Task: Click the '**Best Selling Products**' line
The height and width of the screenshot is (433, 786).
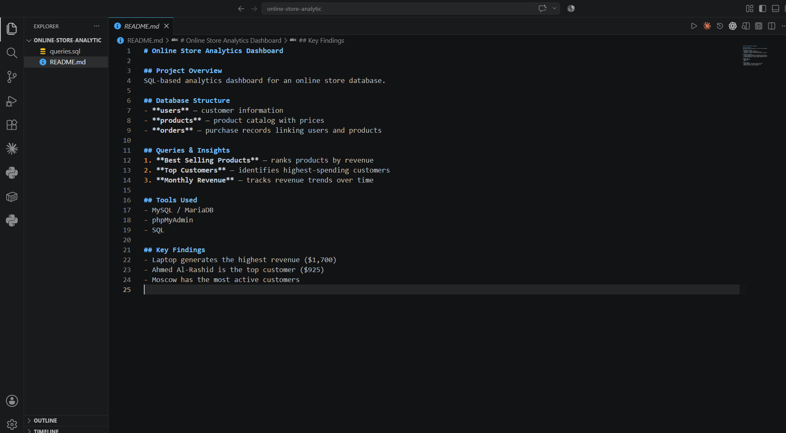Action: [259, 160]
